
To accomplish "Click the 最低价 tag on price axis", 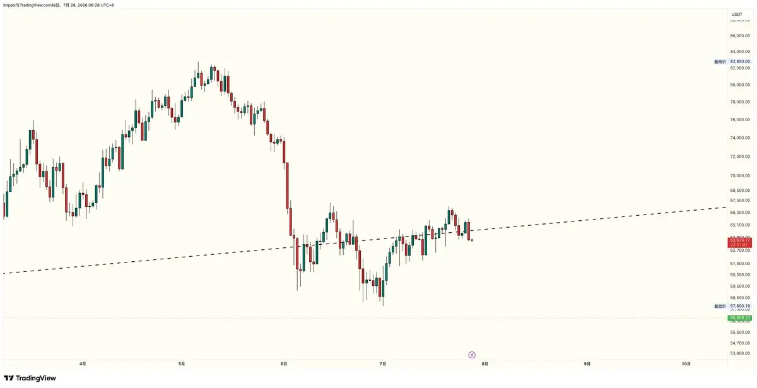I will tap(720, 306).
